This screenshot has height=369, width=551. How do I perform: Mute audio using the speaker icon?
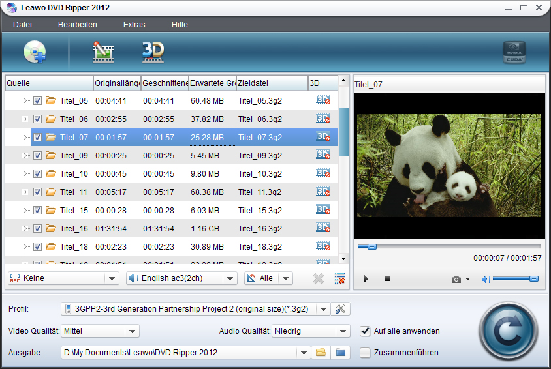[x=485, y=279]
